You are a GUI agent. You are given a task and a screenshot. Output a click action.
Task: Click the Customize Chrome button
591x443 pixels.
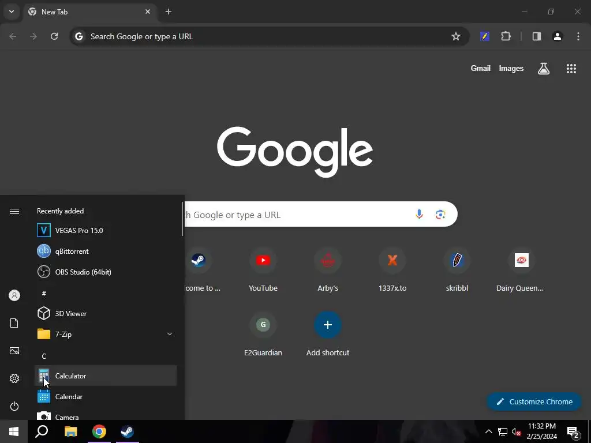click(x=534, y=401)
